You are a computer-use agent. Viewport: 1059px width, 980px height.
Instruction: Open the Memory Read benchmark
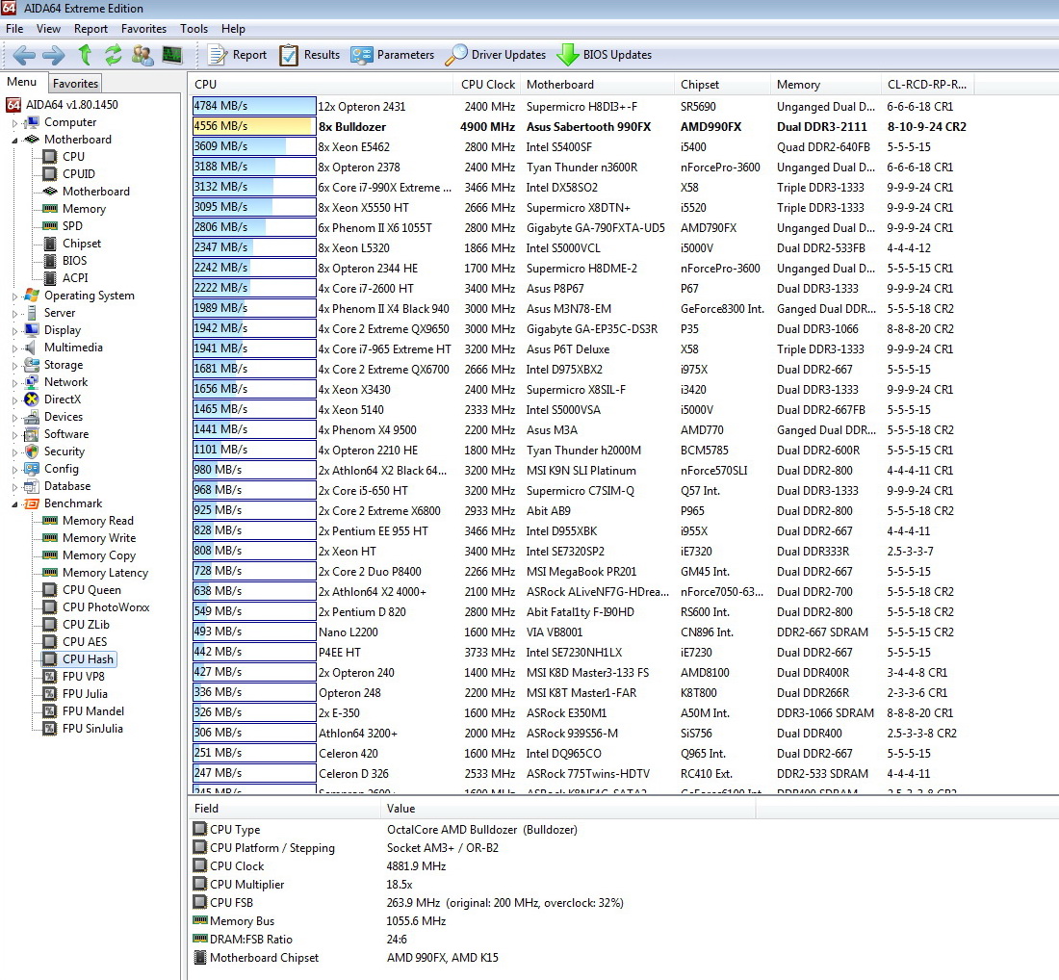(x=98, y=520)
